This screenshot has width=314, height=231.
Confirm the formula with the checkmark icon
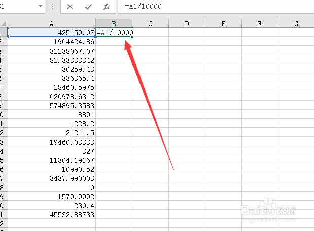(88, 7)
